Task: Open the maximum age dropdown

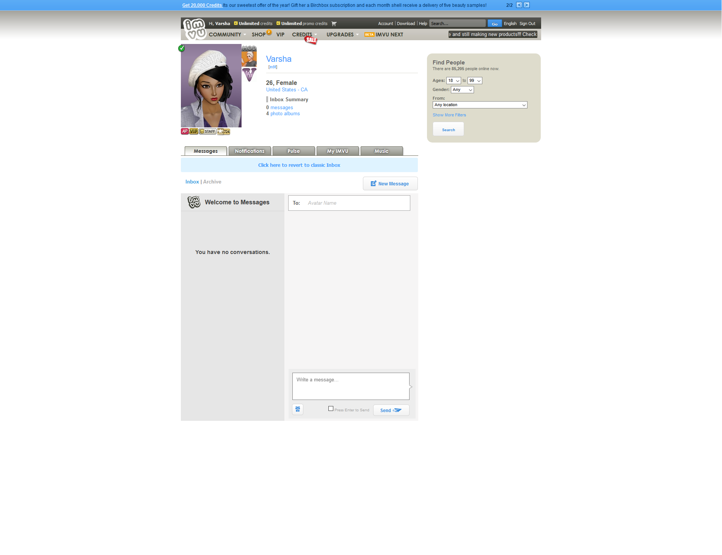Action: (475, 80)
